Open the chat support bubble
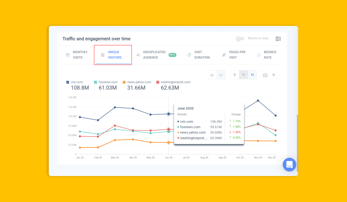Image resolution: width=347 pixels, height=202 pixels. [289, 164]
